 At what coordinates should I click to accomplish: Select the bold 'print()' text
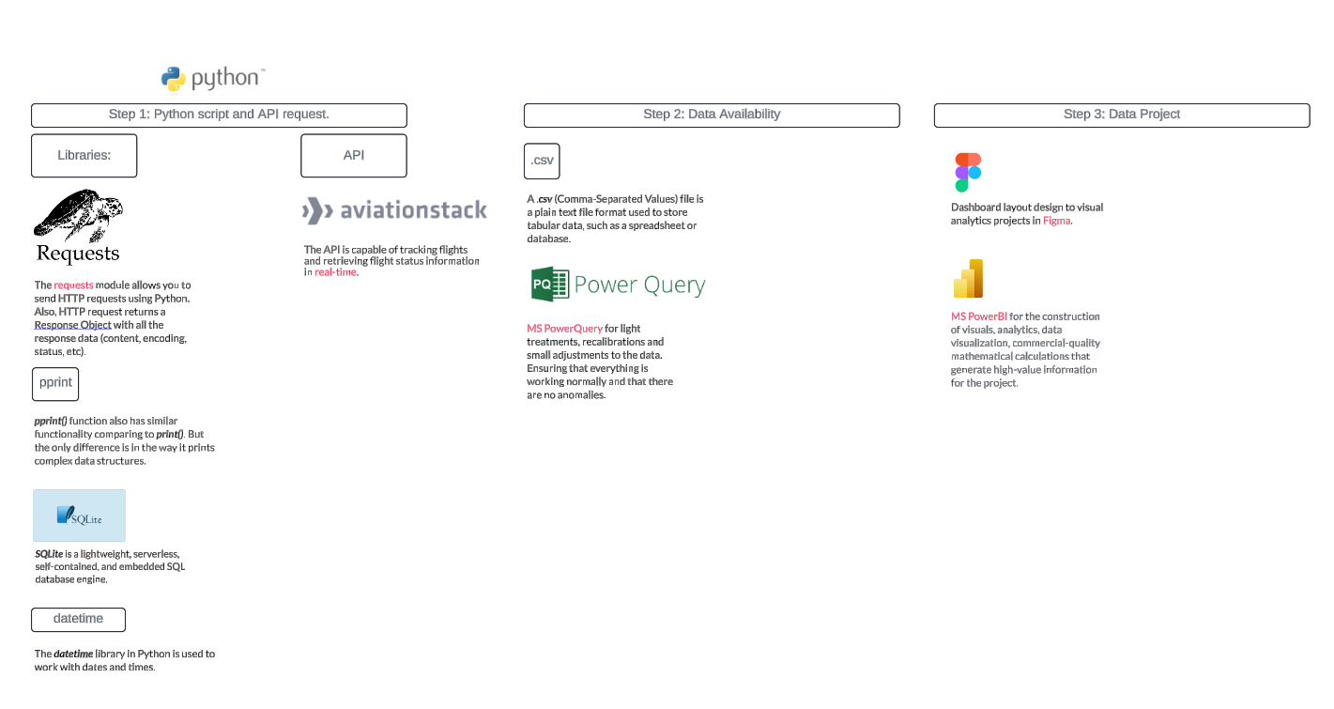coord(170,434)
